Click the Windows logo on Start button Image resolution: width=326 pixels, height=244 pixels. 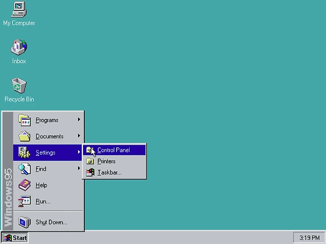pos(8,238)
